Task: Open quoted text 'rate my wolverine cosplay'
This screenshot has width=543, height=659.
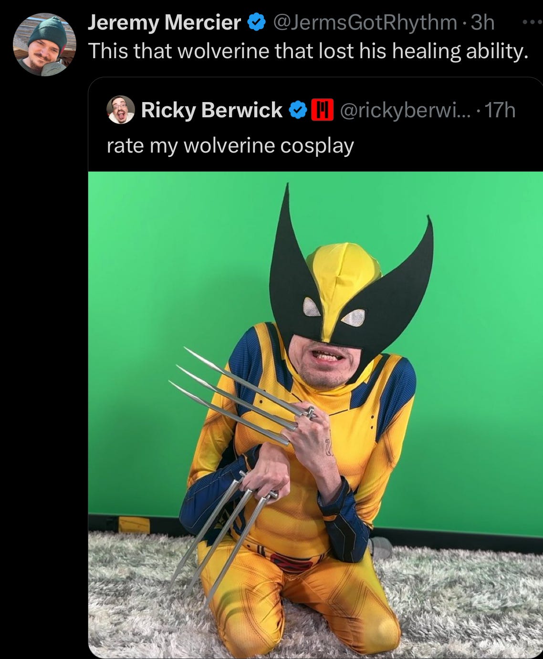Action: pyautogui.click(x=230, y=145)
